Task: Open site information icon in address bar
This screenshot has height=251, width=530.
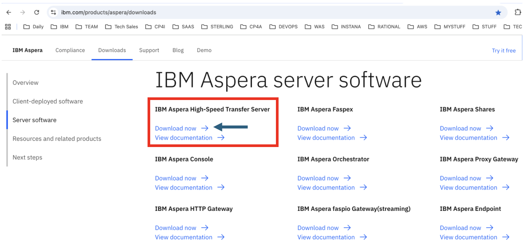Action: 53,12
